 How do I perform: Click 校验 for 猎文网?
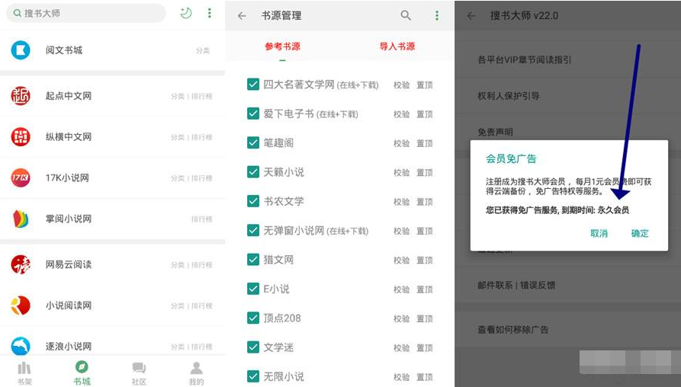[401, 261]
